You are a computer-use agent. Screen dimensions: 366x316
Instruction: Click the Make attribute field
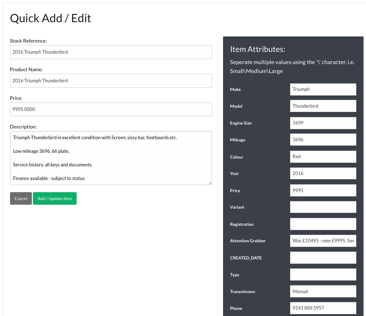[x=323, y=89]
